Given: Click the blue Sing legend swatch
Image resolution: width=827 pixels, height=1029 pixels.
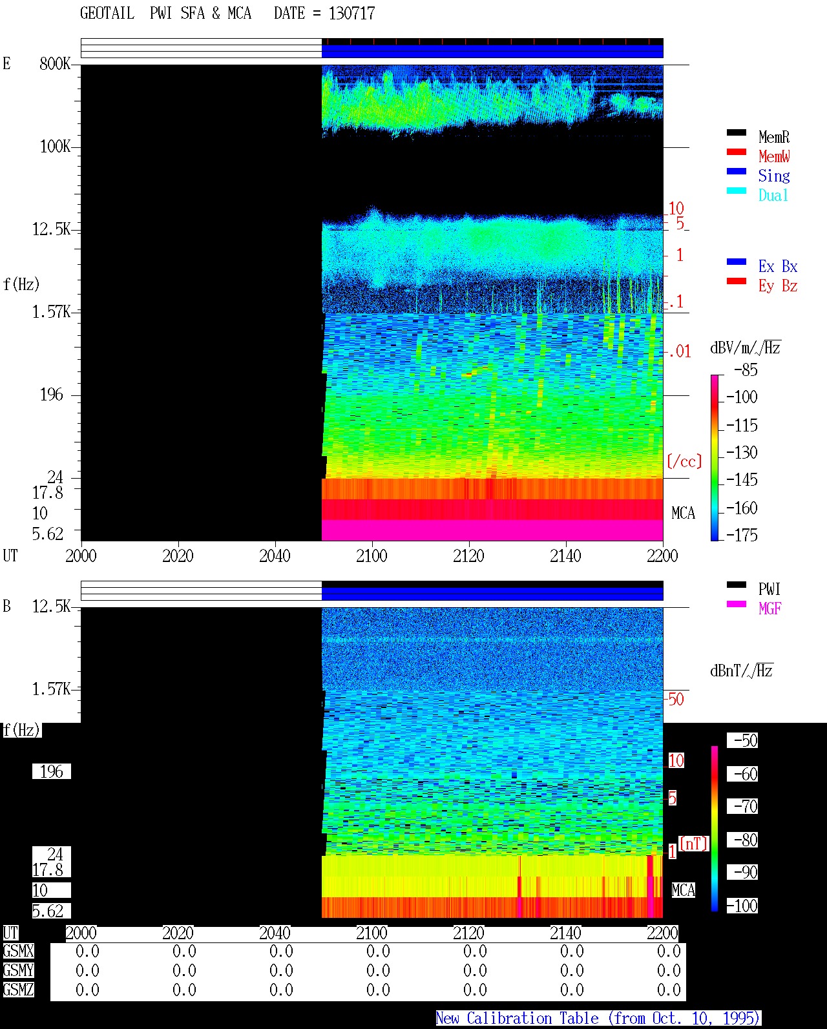Looking at the screenshot, I should point(736,172).
